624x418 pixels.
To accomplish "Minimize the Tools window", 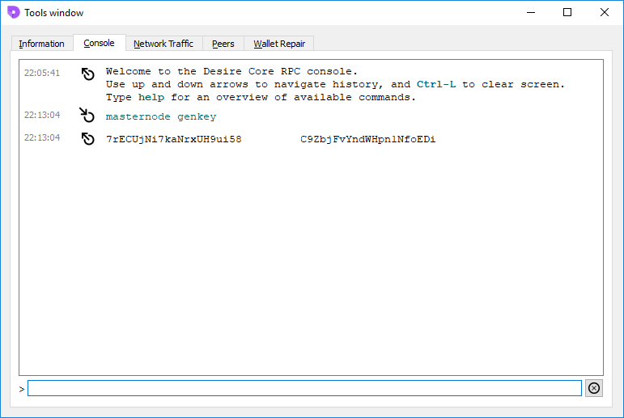I will (x=531, y=12).
